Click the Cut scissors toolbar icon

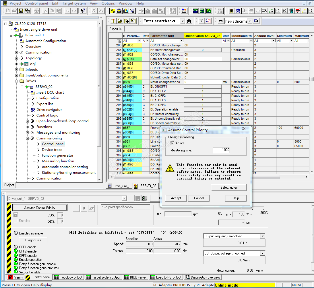tap(45, 11)
